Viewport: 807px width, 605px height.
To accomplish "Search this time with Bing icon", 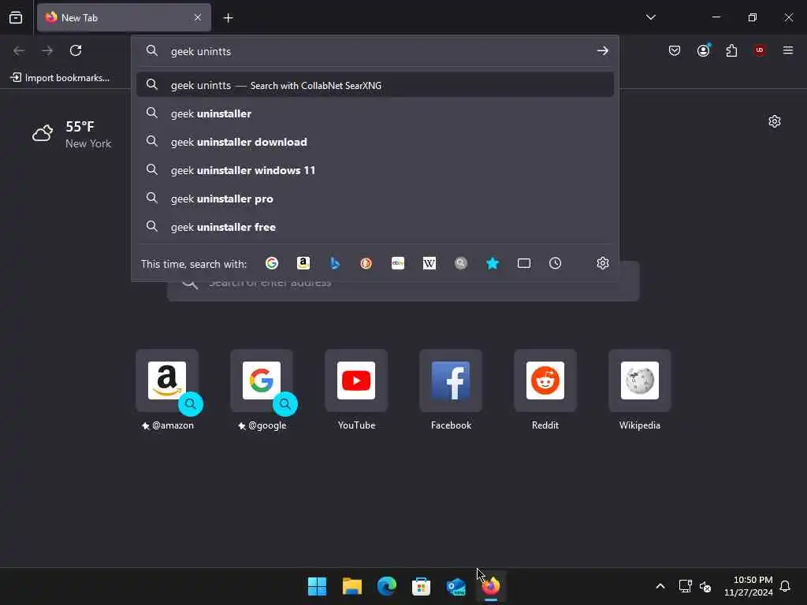I will tap(334, 263).
